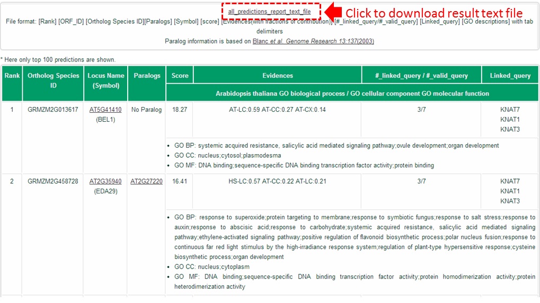The height and width of the screenshot is (303, 540).
Task: Click the Ortholog Species ID column header
Action: pos(53,81)
